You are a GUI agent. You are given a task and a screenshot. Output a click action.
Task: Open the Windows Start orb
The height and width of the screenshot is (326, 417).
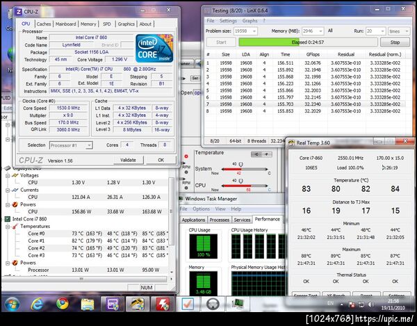tap(12, 304)
